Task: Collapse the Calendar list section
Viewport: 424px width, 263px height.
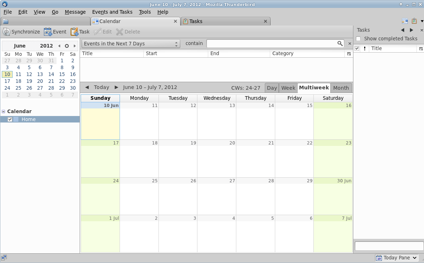Action: click(4, 111)
